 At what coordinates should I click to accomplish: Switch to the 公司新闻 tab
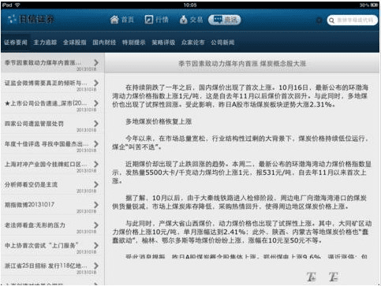point(222,43)
